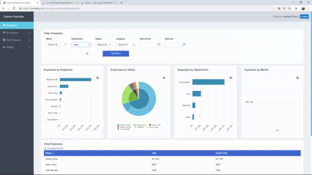The width and height of the screenshot is (312, 175).
Task: Click the CEO bar in the department chart
Action: tap(196, 94)
